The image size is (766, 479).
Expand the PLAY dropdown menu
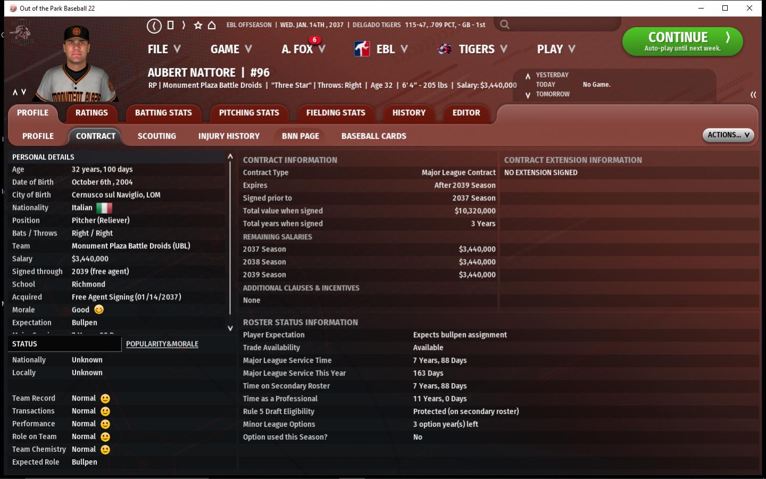[556, 49]
